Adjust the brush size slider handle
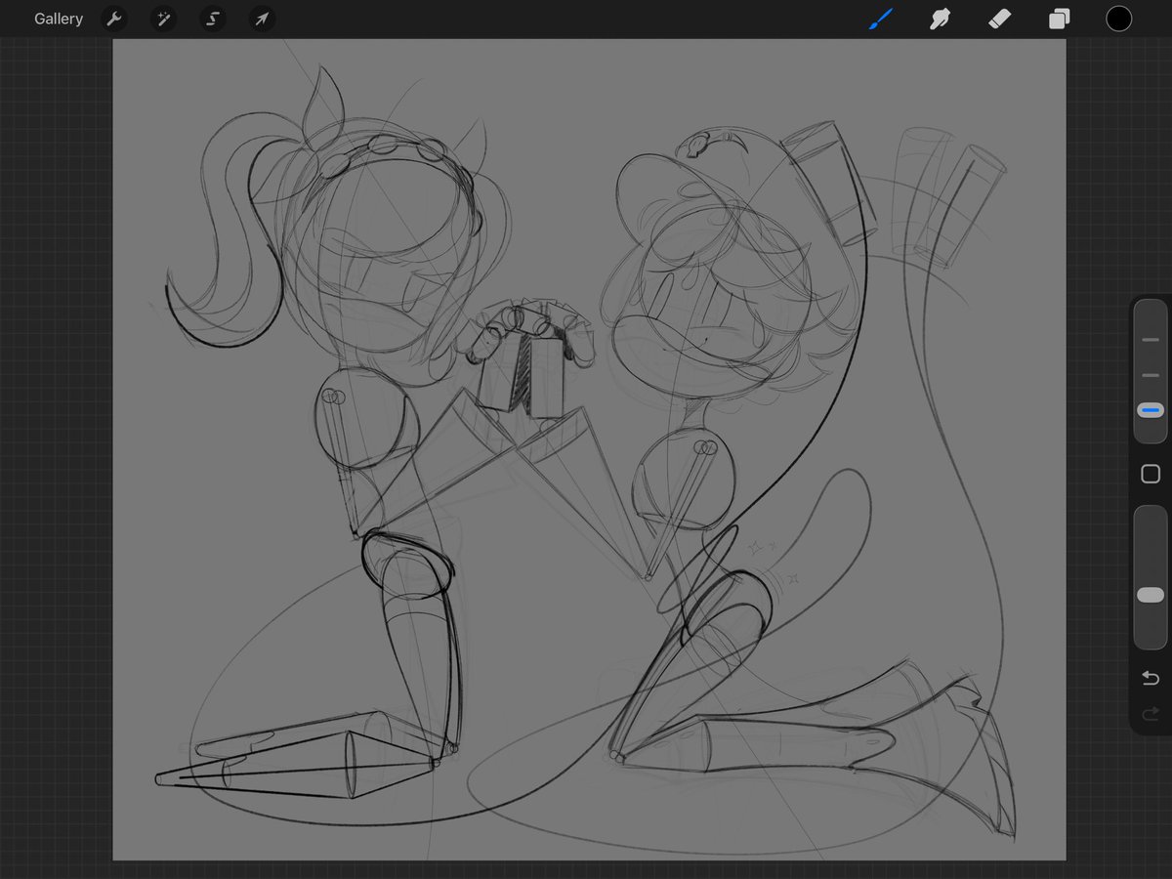This screenshot has height=879, width=1172. (1151, 411)
